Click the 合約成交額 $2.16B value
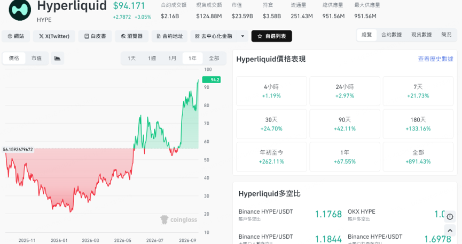The width and height of the screenshot is (462, 244). click(170, 16)
